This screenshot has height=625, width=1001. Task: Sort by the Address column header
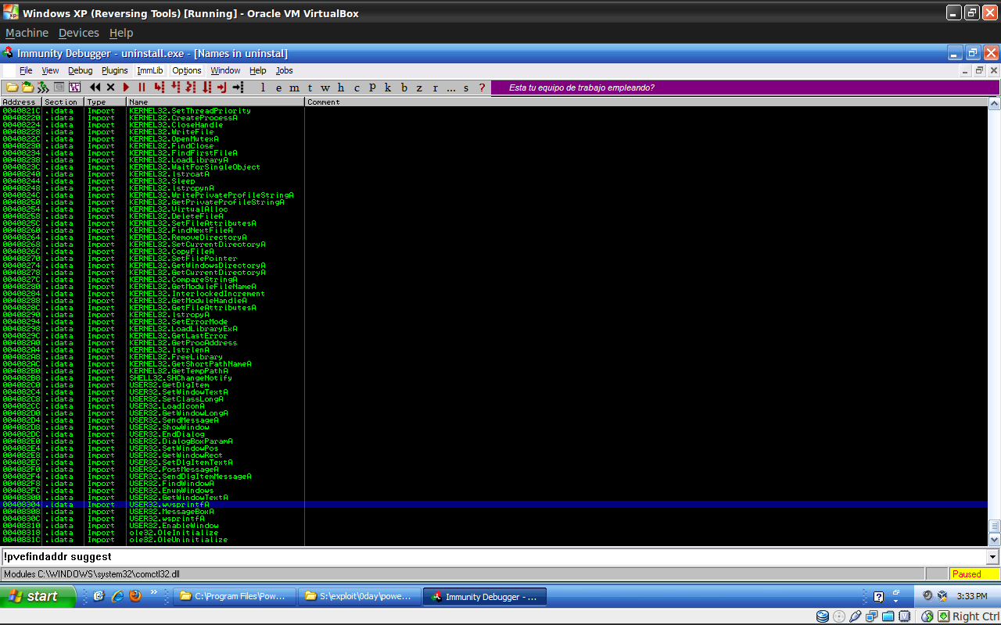20,102
